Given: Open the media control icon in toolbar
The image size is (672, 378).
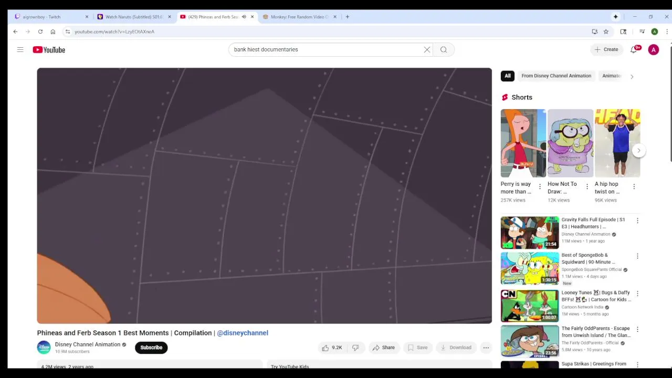Looking at the screenshot, I should 642,31.
